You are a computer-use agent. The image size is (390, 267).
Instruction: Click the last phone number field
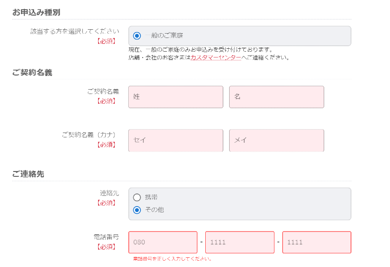click(x=316, y=242)
